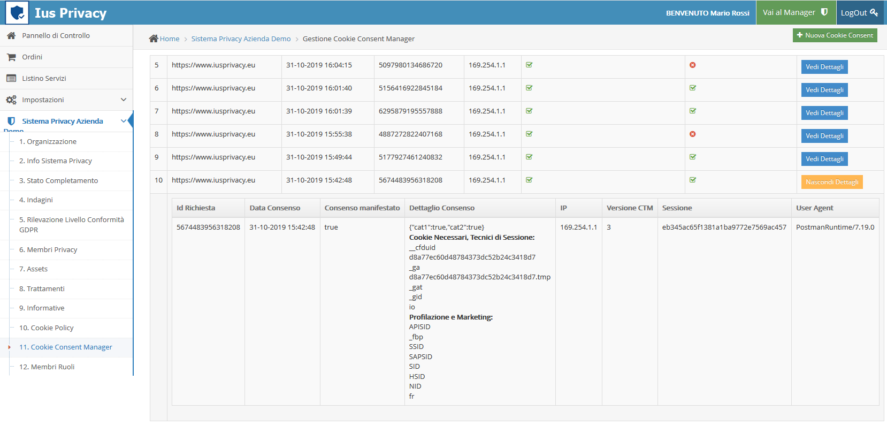Viewport: 887px width, 433px height.
Task: Click Vedi Dettagli for row 6
Action: coord(824,90)
